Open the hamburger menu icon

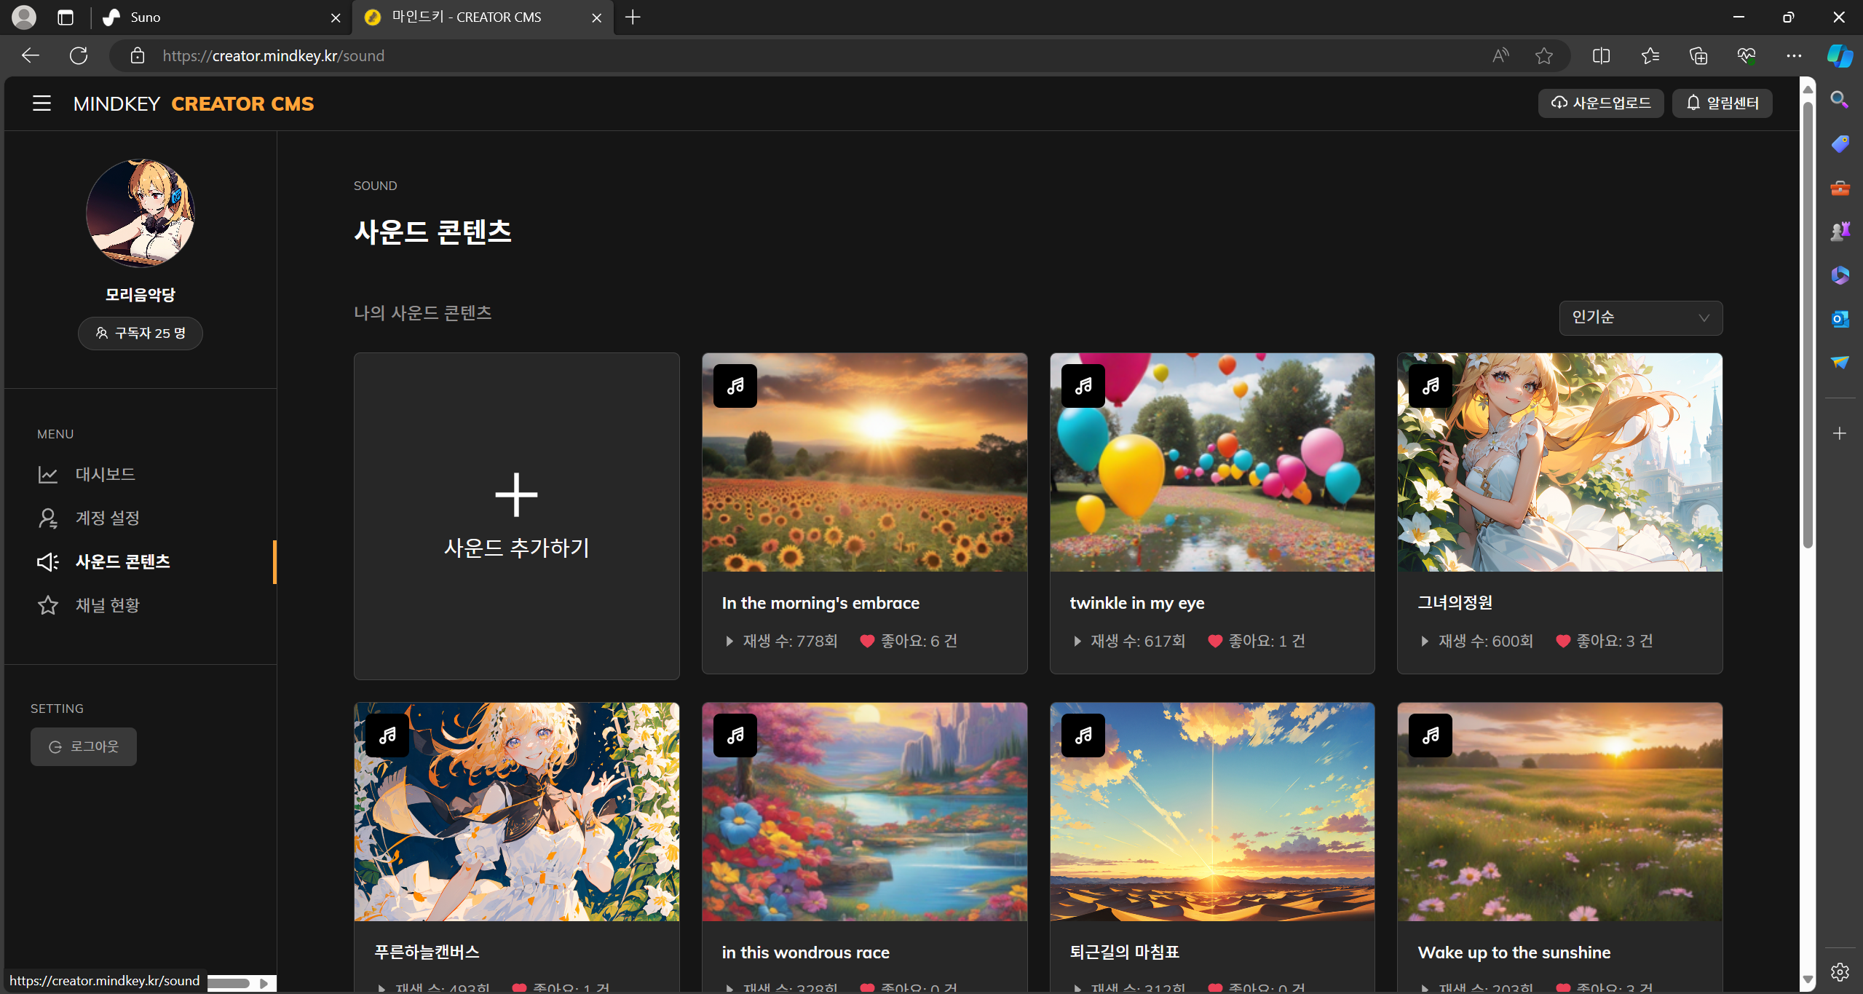tap(41, 103)
